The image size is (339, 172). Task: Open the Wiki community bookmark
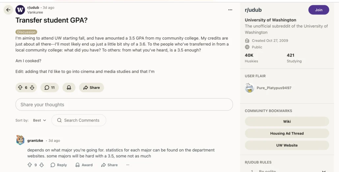coord(287,121)
